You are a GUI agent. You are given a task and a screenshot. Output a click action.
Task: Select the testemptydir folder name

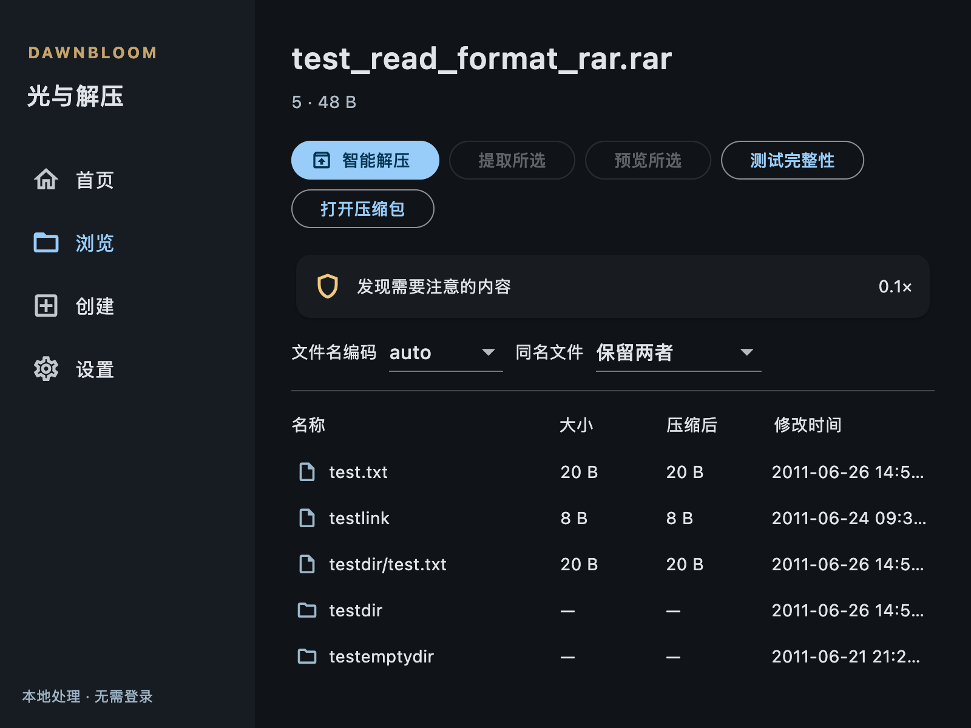(381, 656)
